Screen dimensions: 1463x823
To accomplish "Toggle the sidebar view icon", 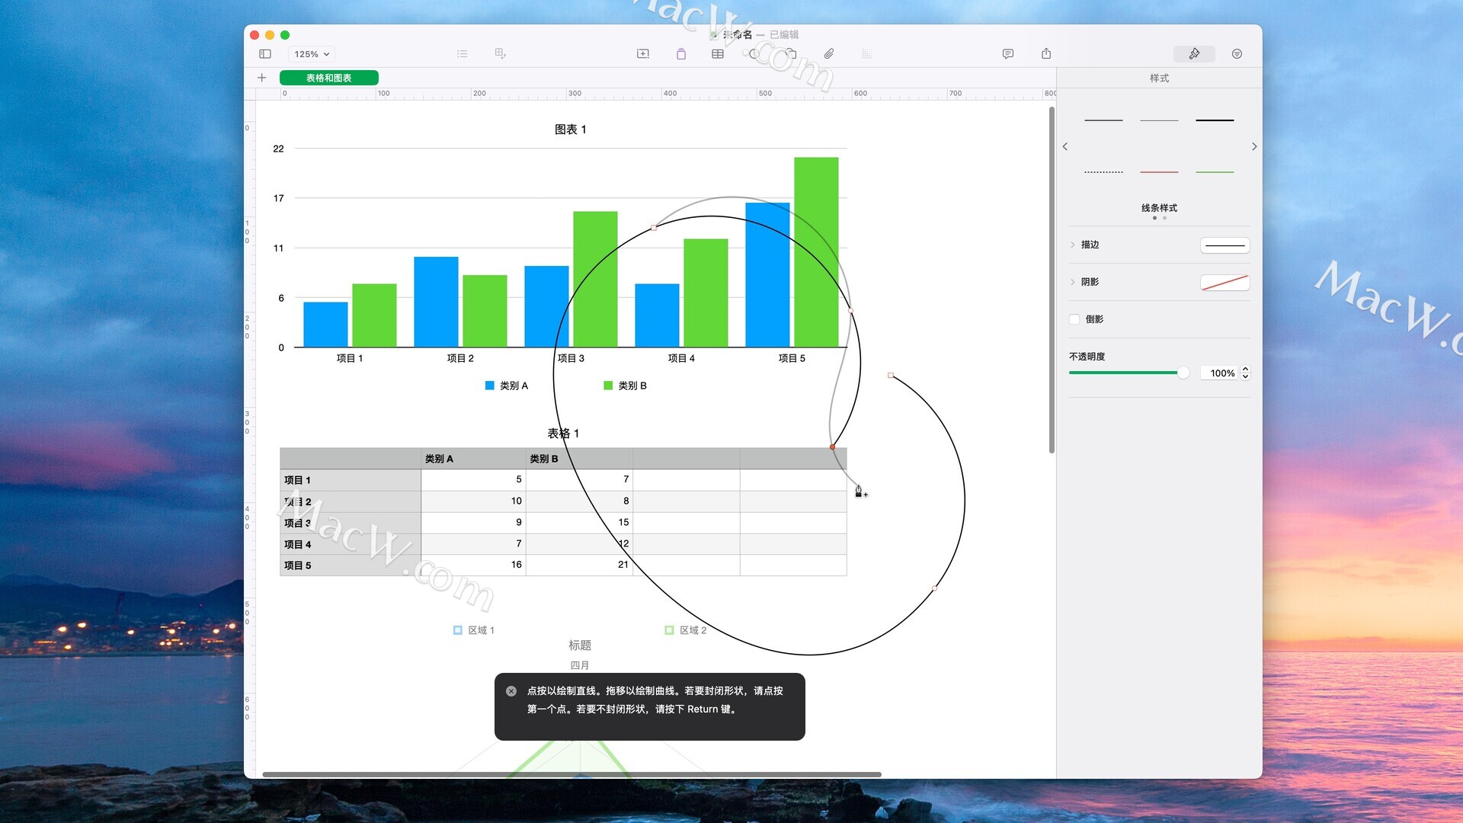I will (x=265, y=54).
